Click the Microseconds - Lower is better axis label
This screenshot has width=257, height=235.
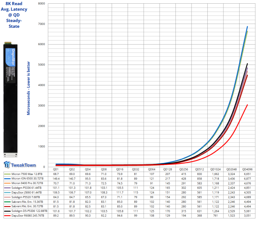pyautogui.click(x=29, y=88)
